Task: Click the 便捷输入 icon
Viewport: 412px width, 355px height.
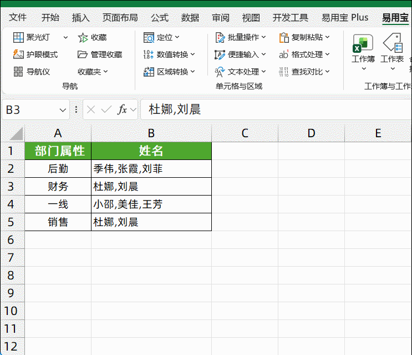Action: (x=220, y=55)
